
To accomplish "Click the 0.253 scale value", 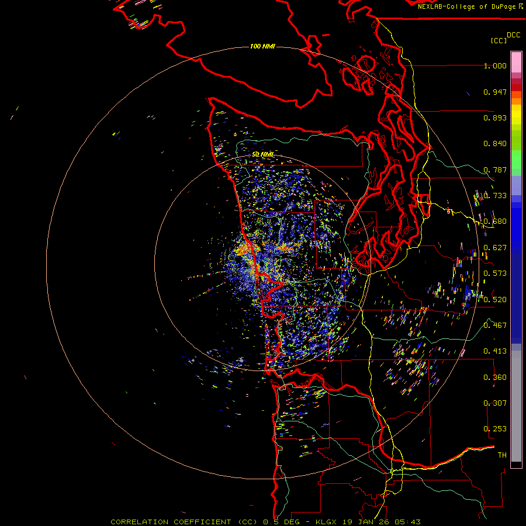I will (x=495, y=429).
